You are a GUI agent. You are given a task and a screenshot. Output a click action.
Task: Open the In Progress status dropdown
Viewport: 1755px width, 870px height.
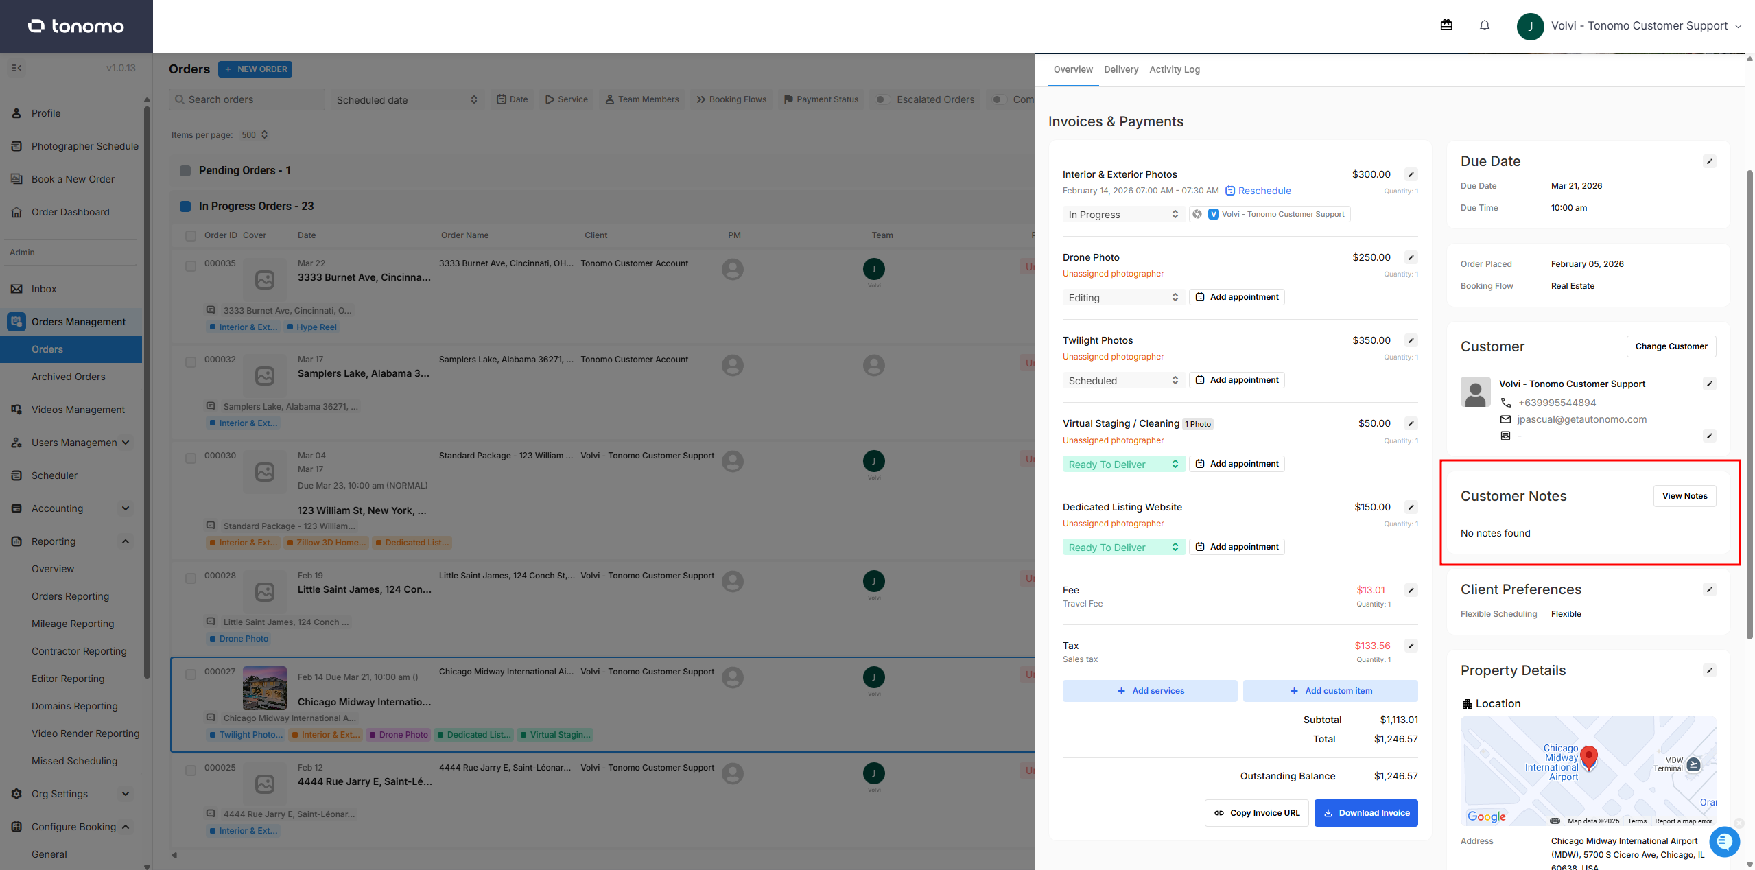[x=1123, y=214]
